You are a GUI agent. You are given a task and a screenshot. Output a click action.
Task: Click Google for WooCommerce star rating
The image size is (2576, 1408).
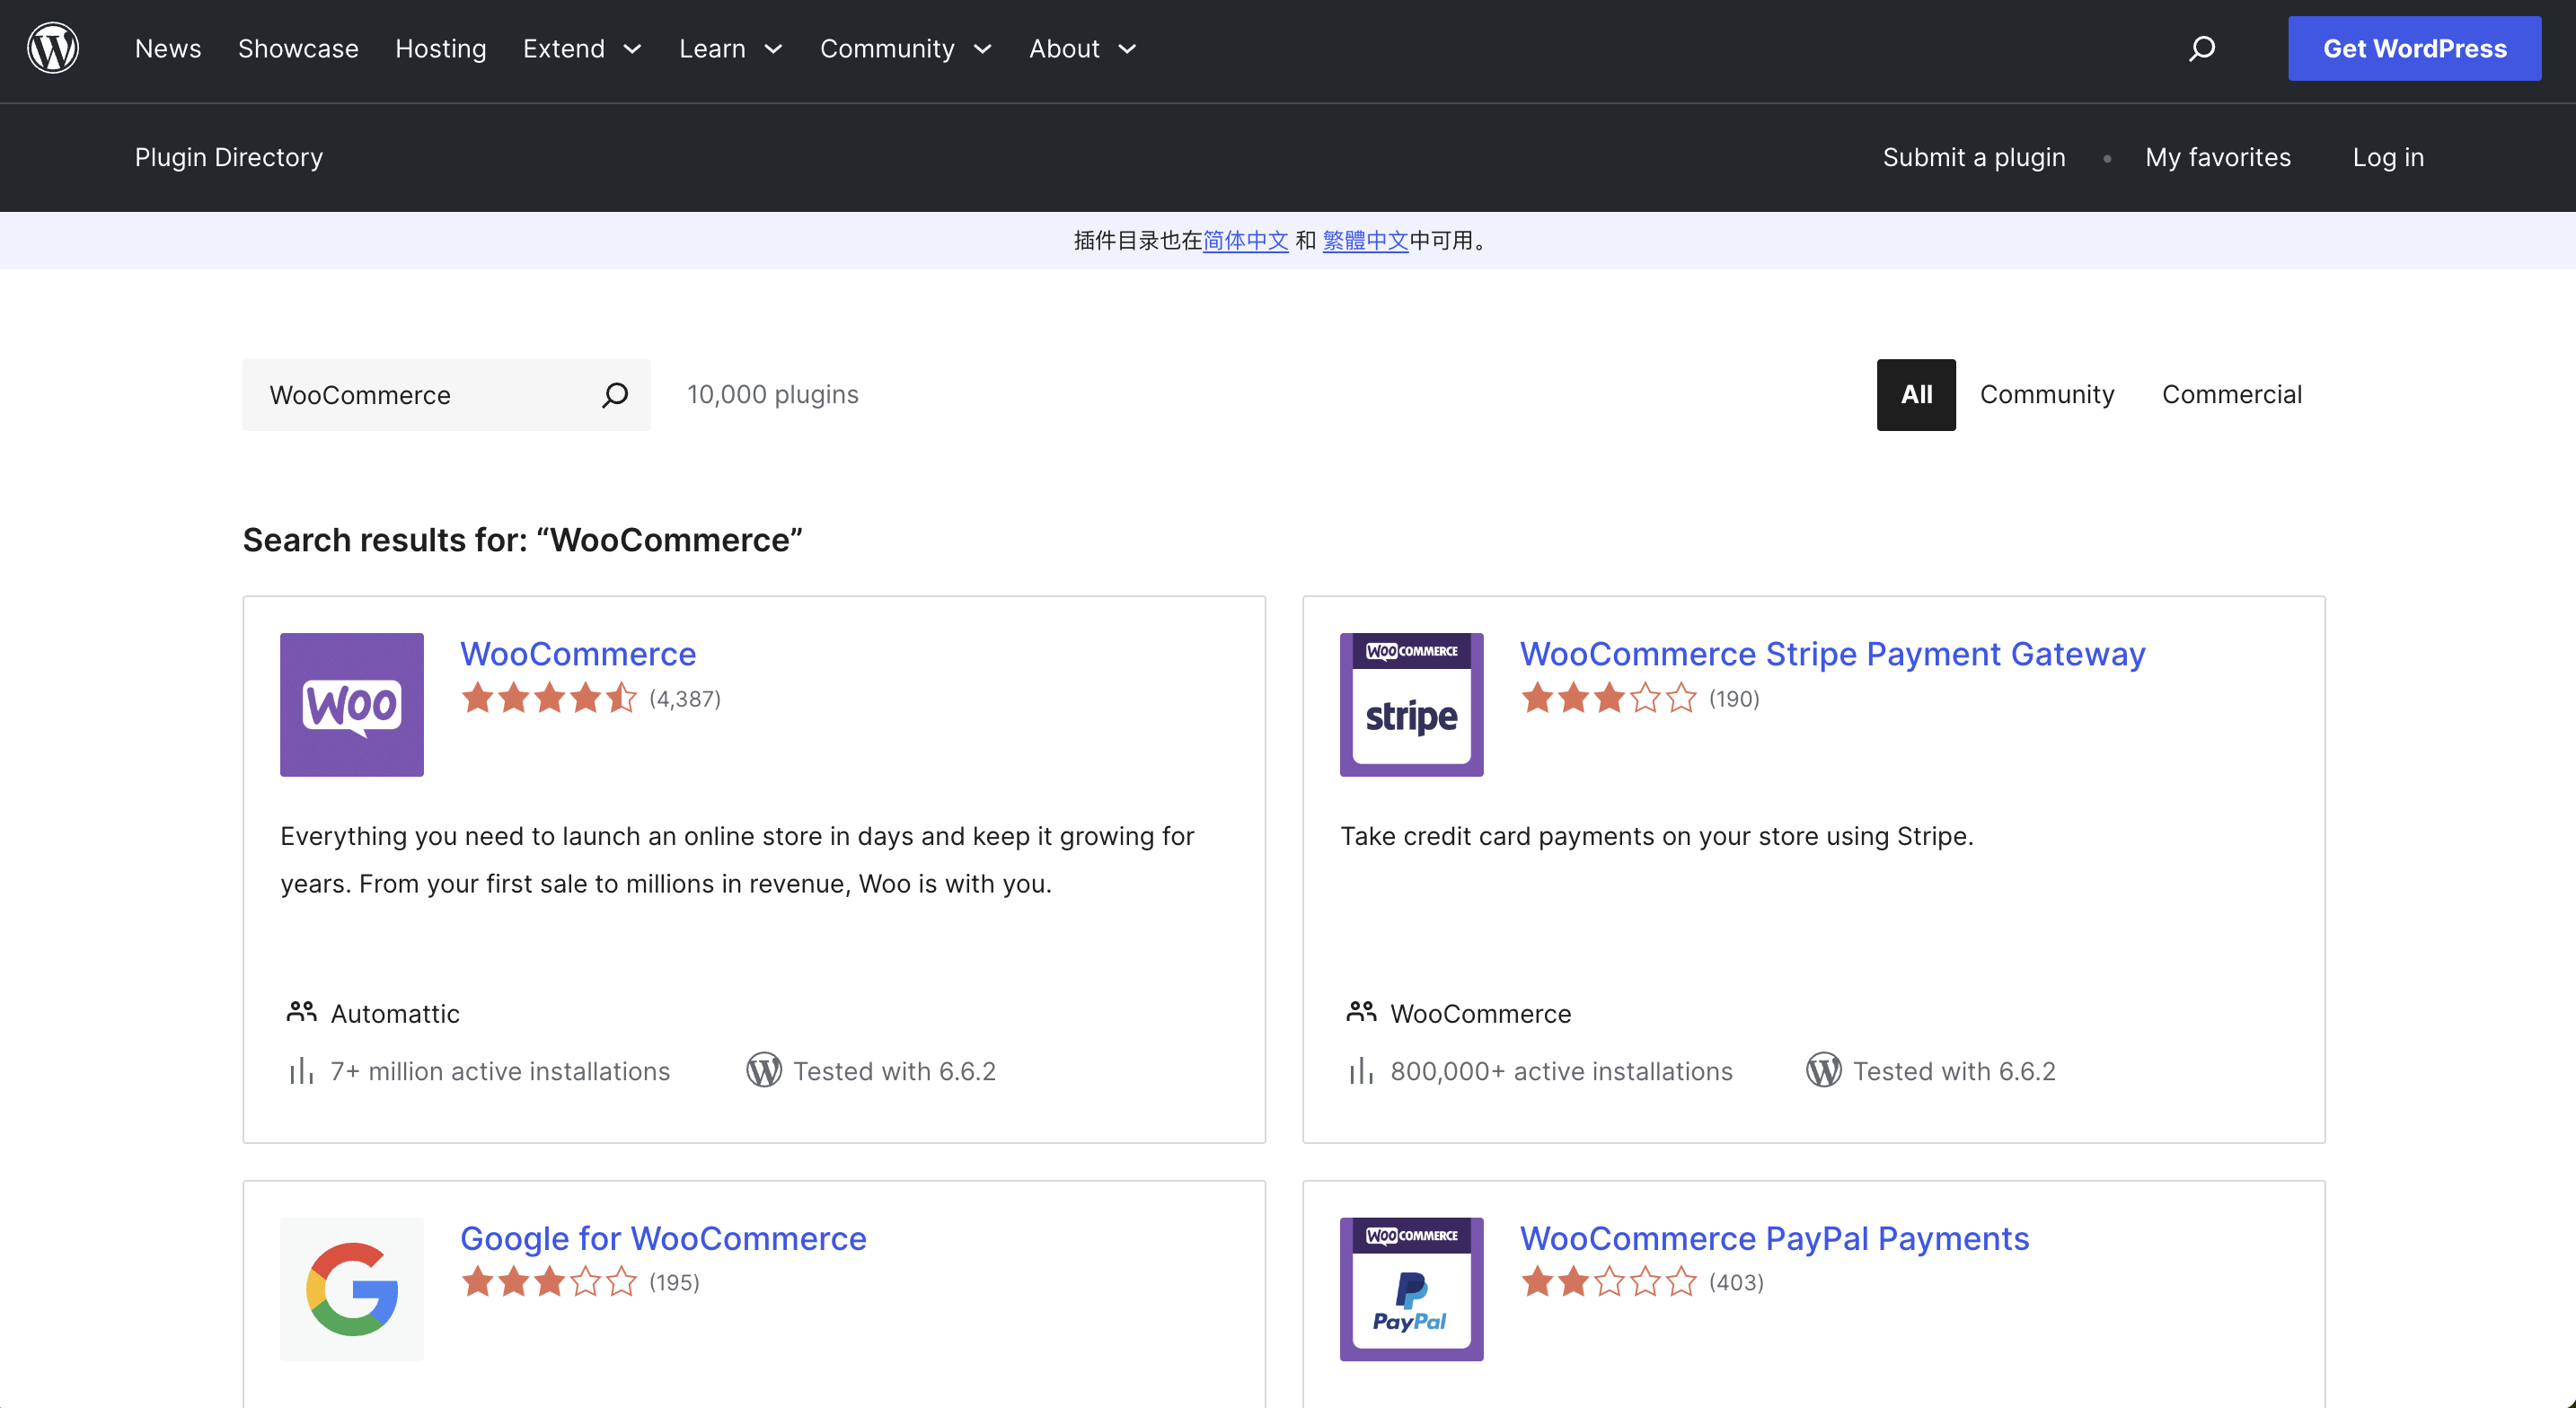click(549, 1282)
